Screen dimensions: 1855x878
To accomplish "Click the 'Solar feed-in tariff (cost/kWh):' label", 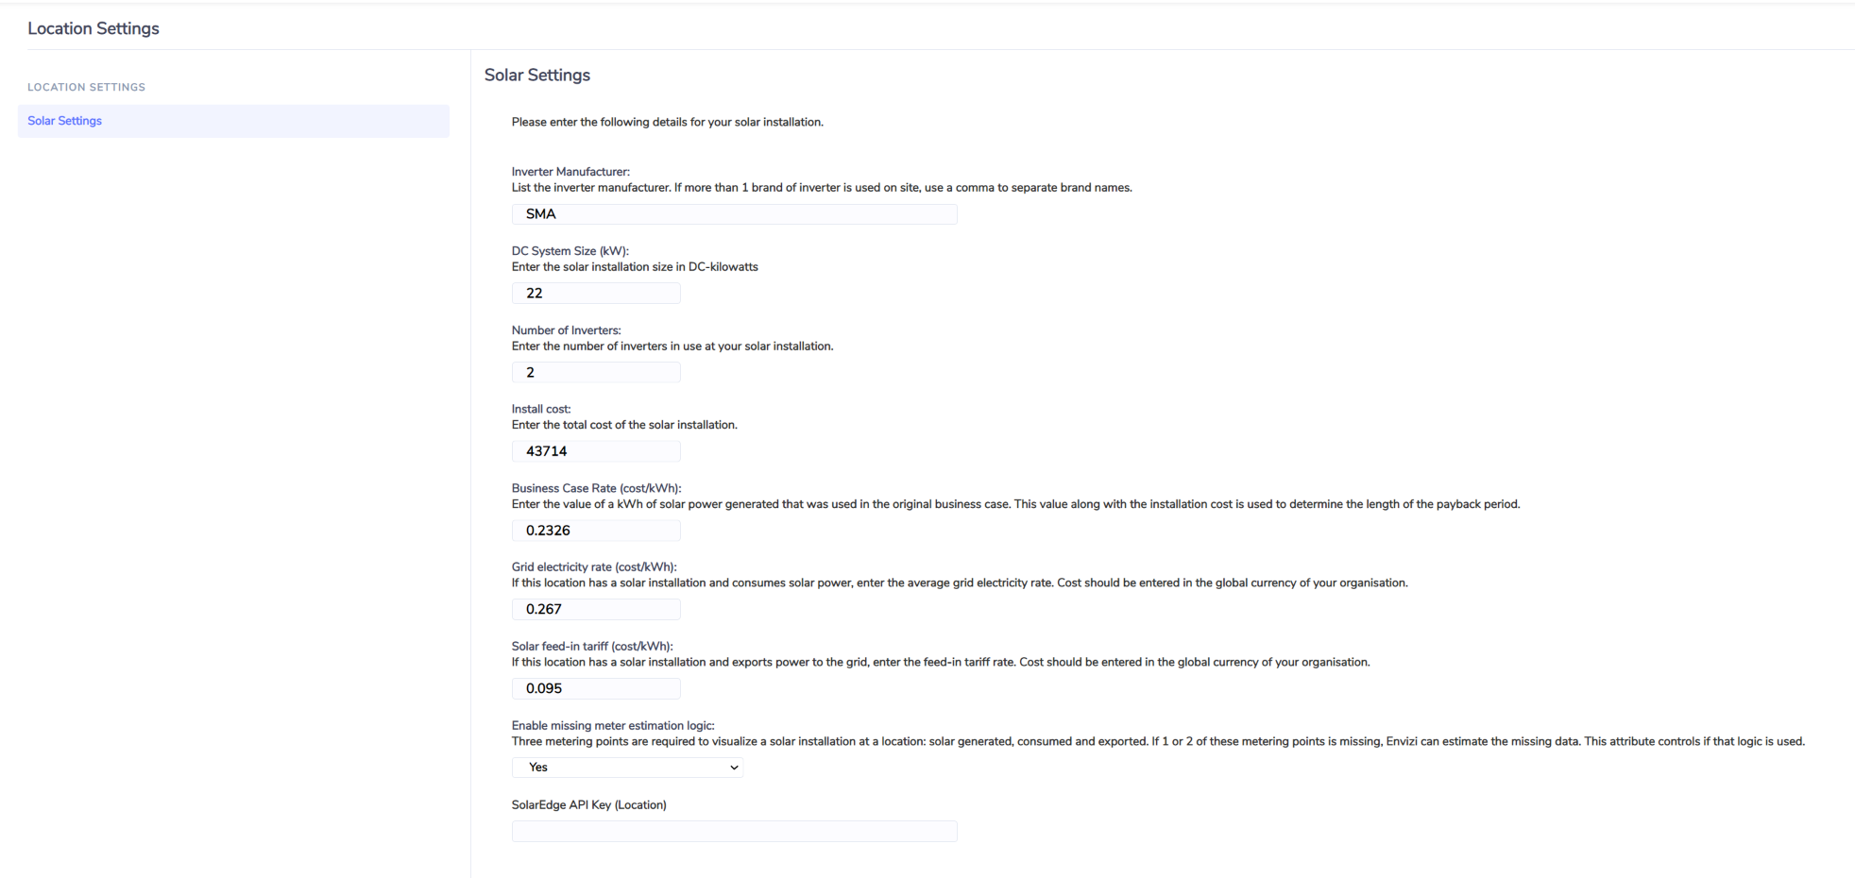I will click(592, 647).
